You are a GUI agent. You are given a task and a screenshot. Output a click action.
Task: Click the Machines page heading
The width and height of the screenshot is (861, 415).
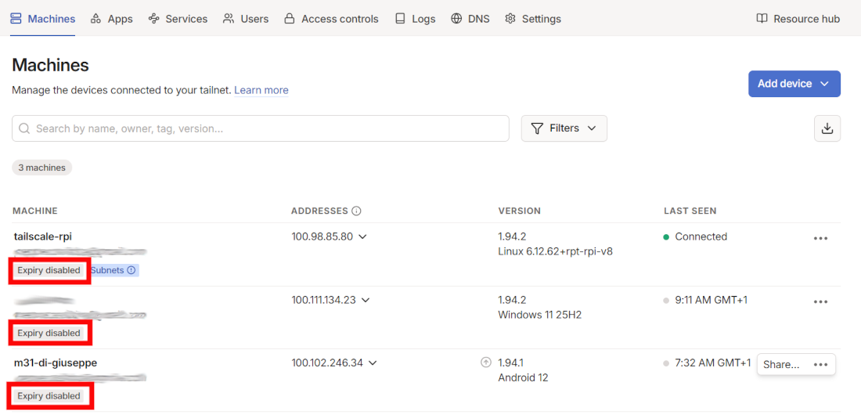pos(51,65)
